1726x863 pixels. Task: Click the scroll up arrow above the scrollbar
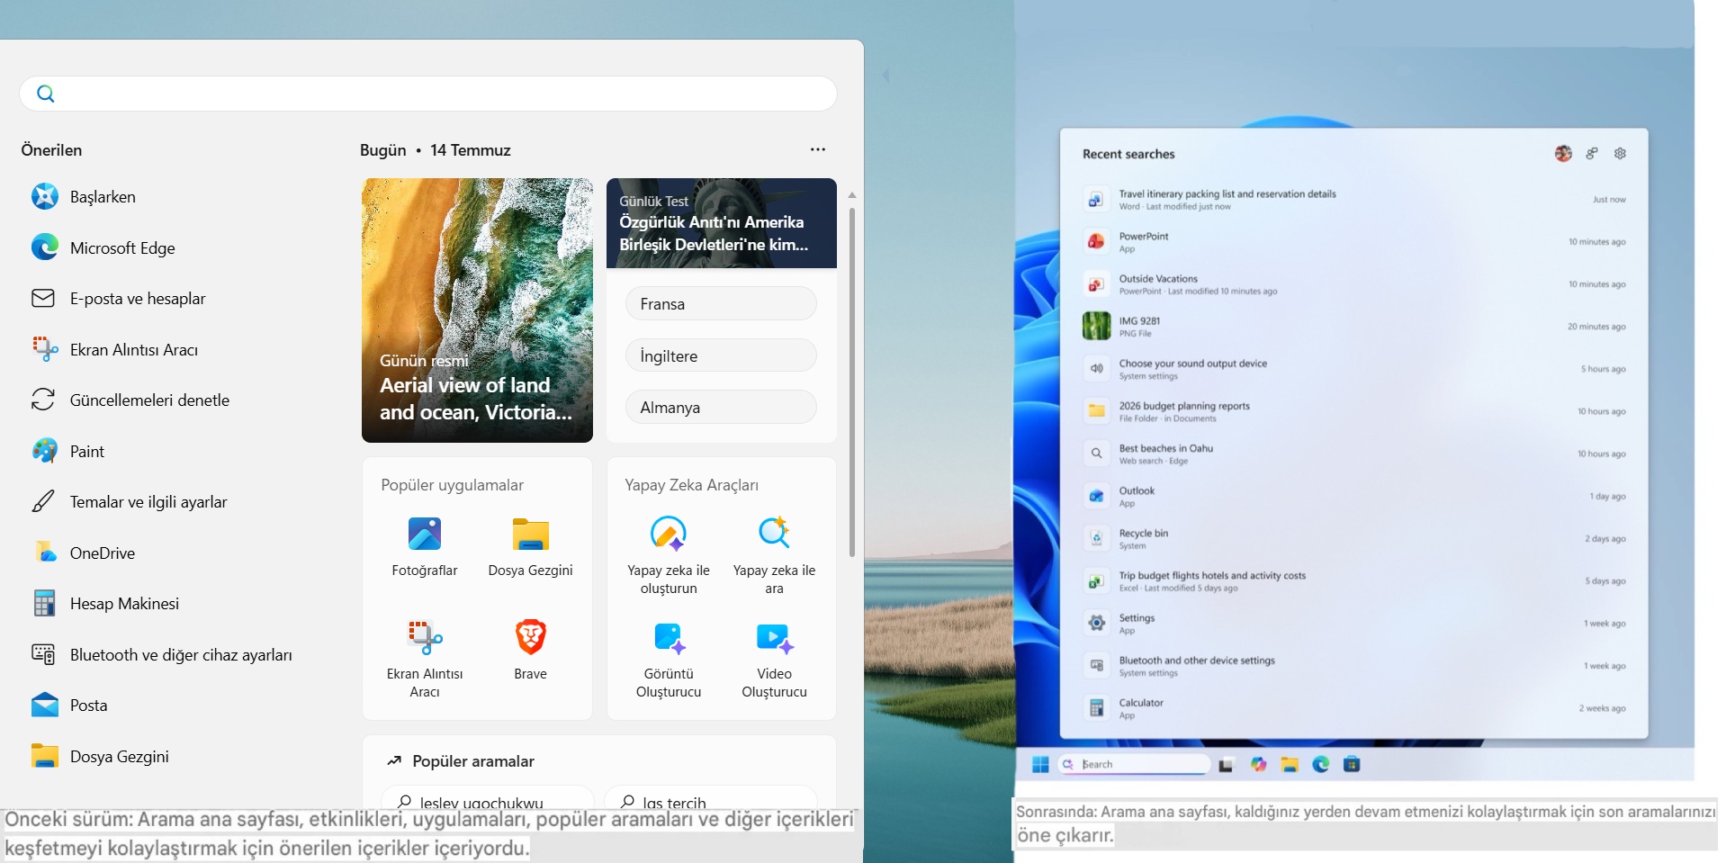click(x=851, y=194)
